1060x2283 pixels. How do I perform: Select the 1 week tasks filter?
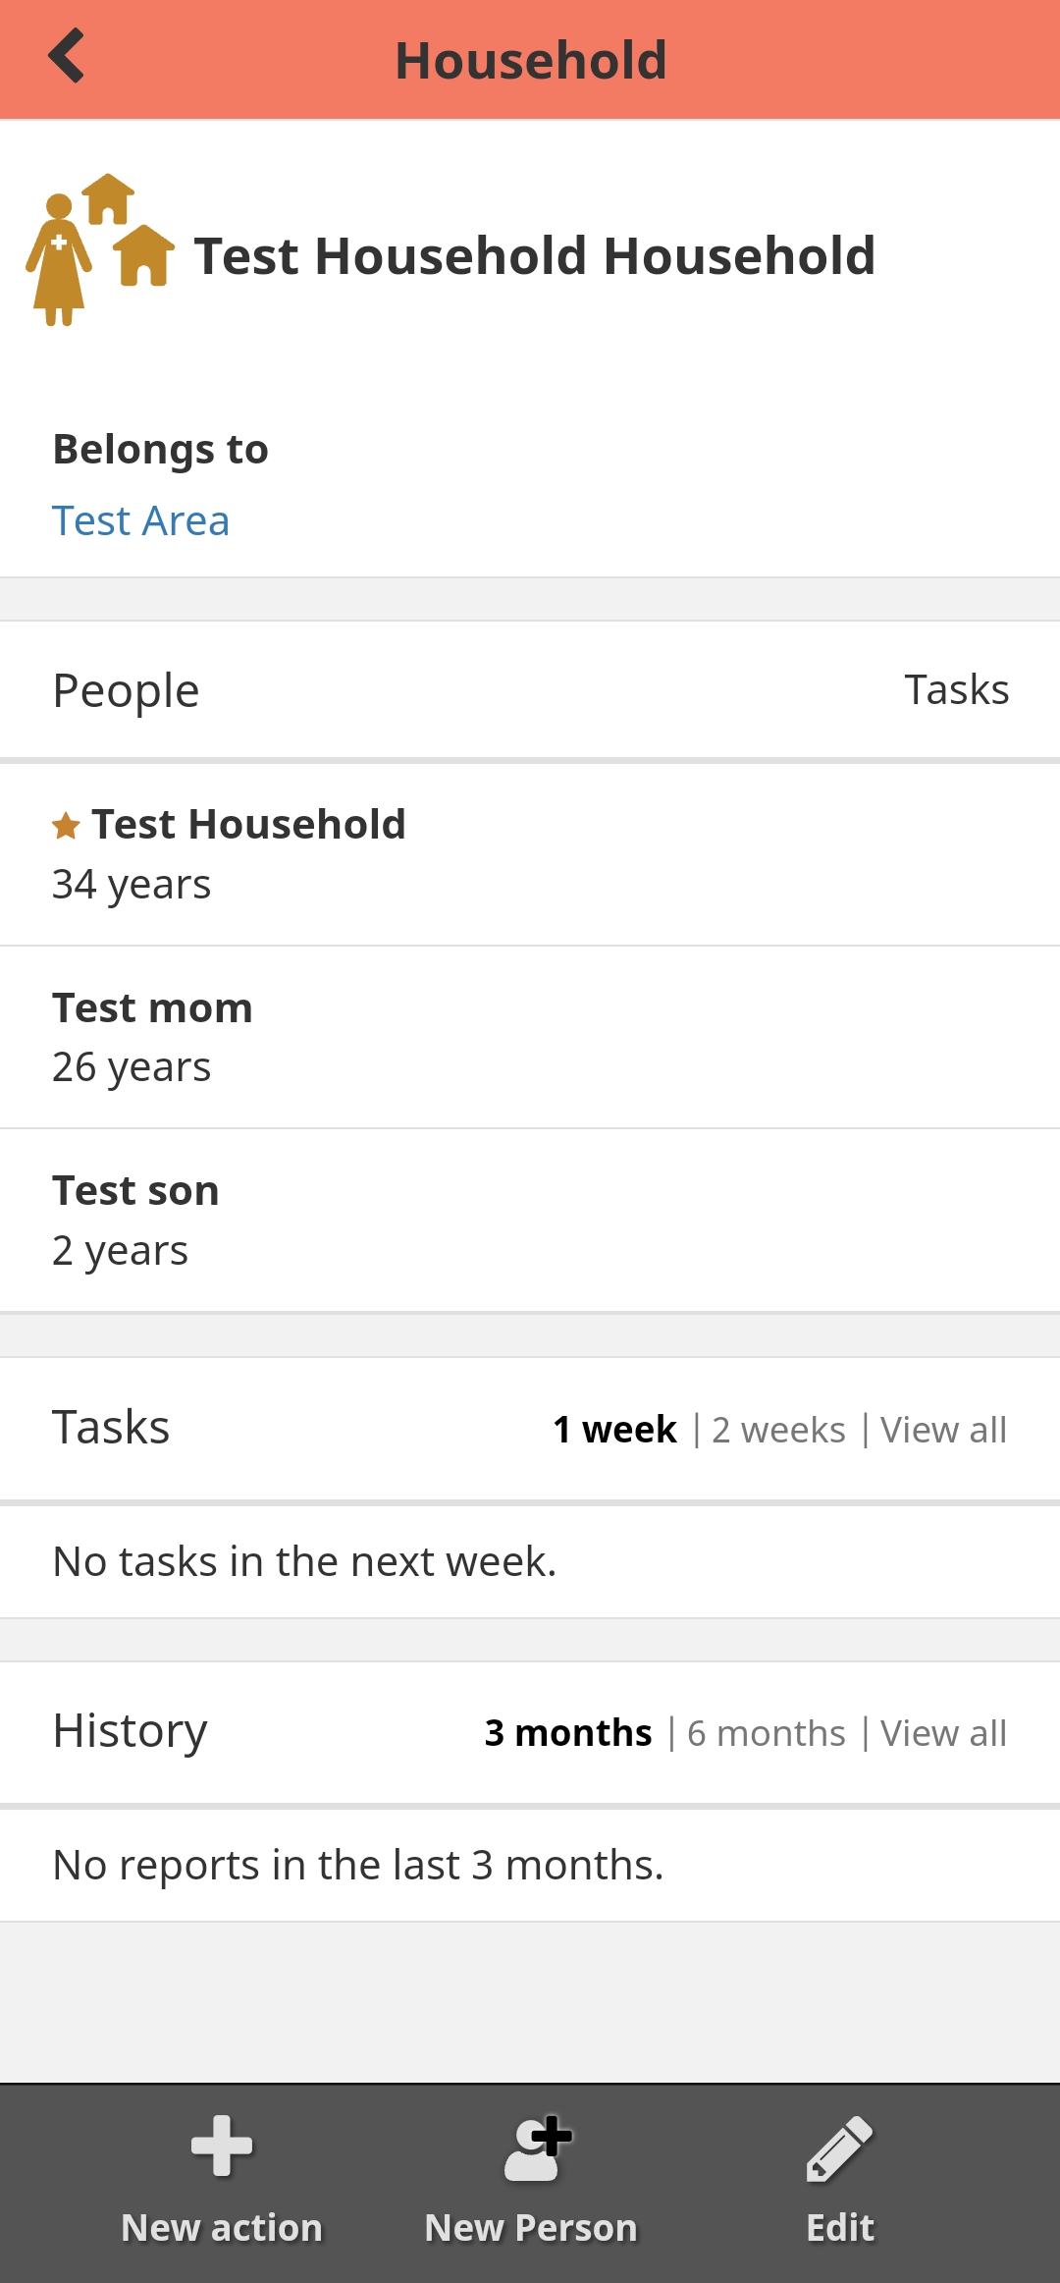pyautogui.click(x=614, y=1430)
